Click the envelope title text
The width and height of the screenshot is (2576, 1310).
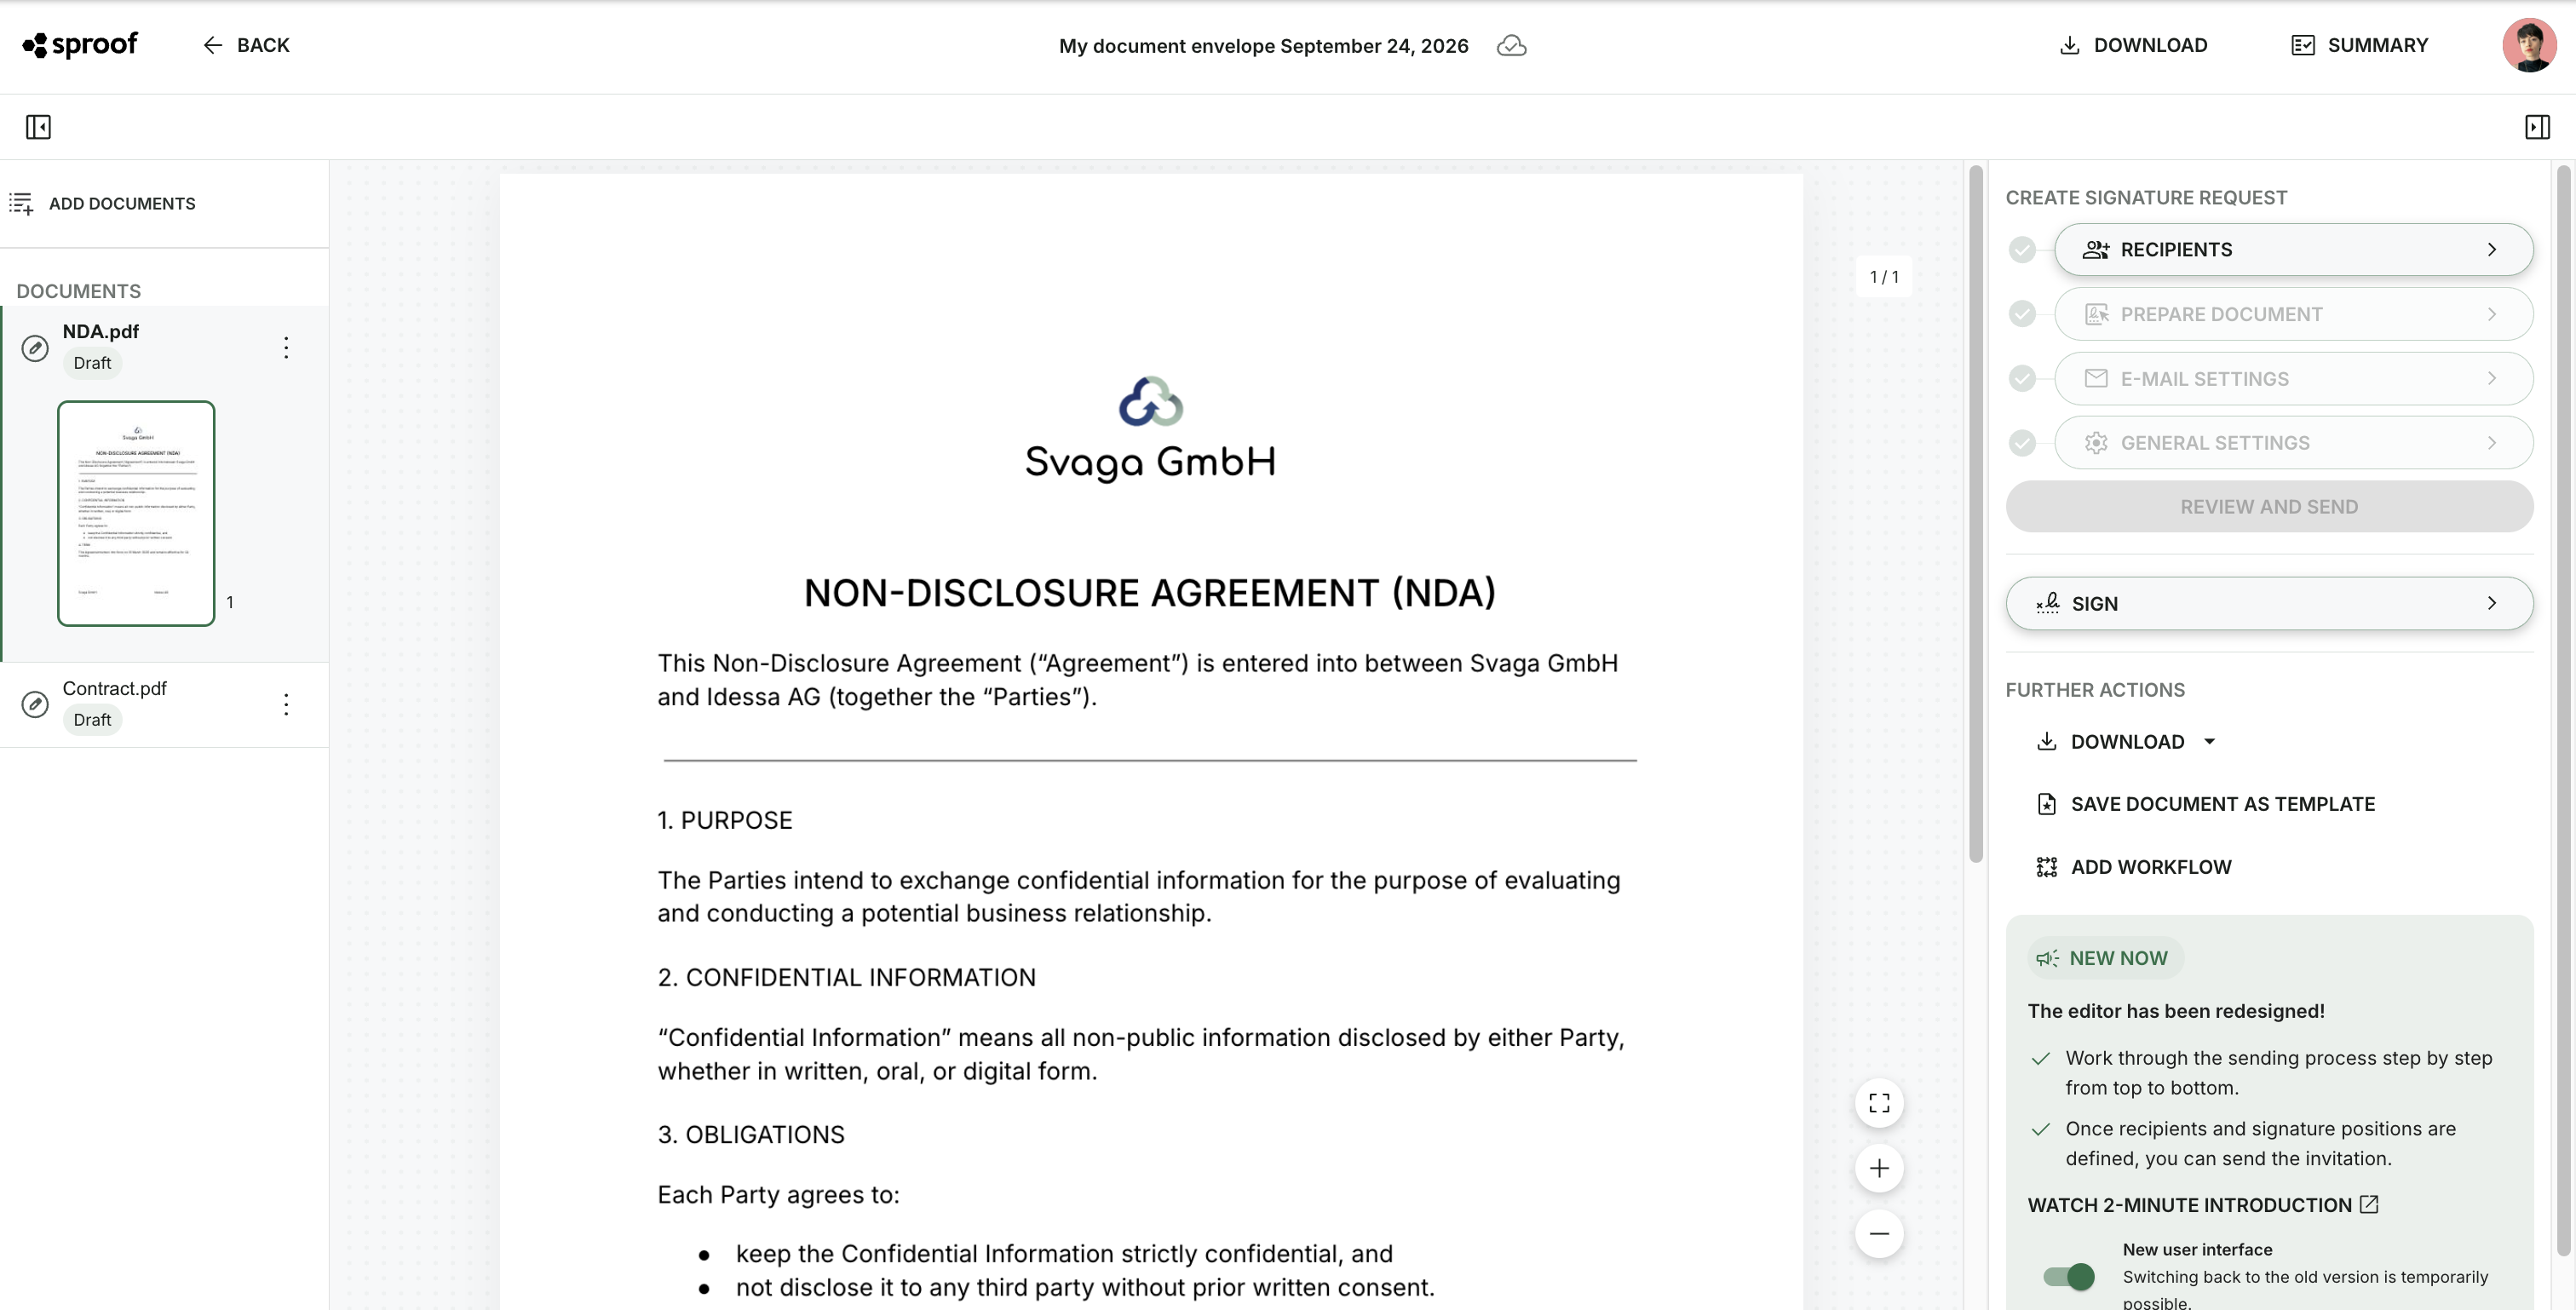(1263, 46)
